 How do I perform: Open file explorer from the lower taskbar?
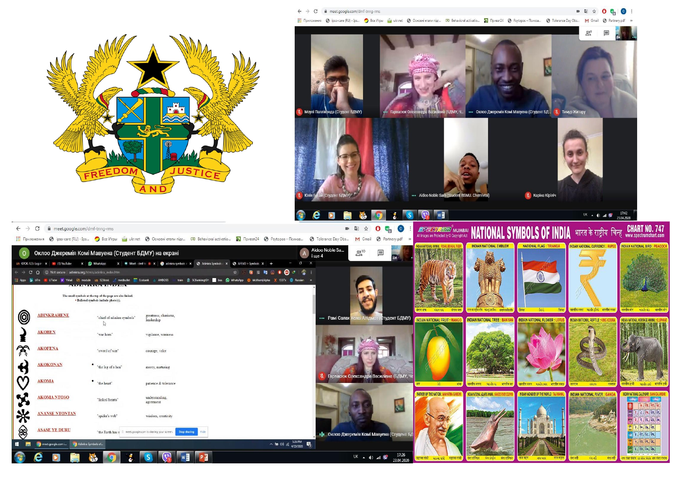[x=75, y=458]
